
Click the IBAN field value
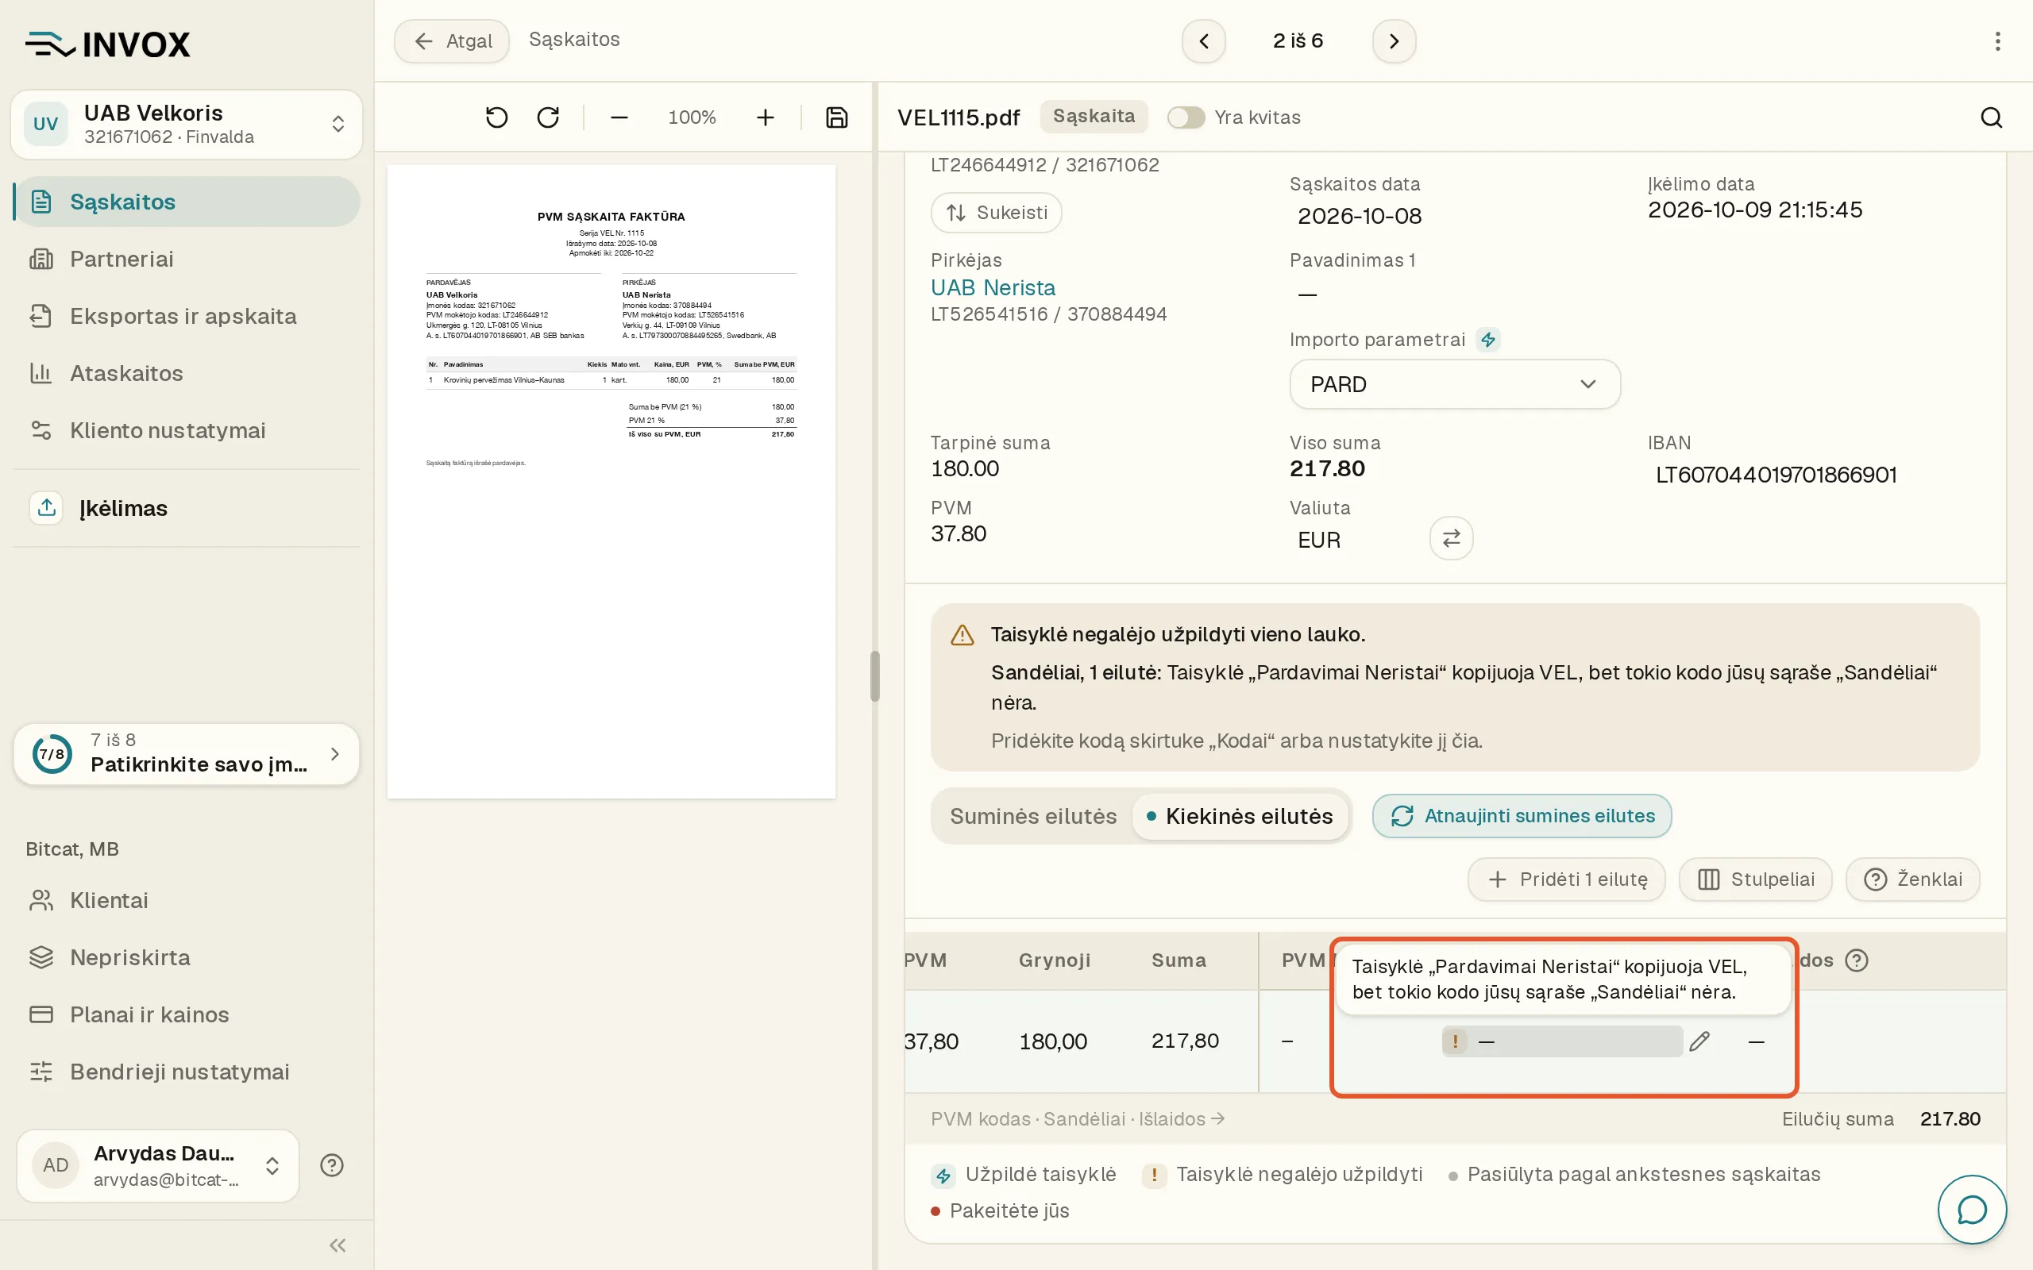click(1776, 475)
